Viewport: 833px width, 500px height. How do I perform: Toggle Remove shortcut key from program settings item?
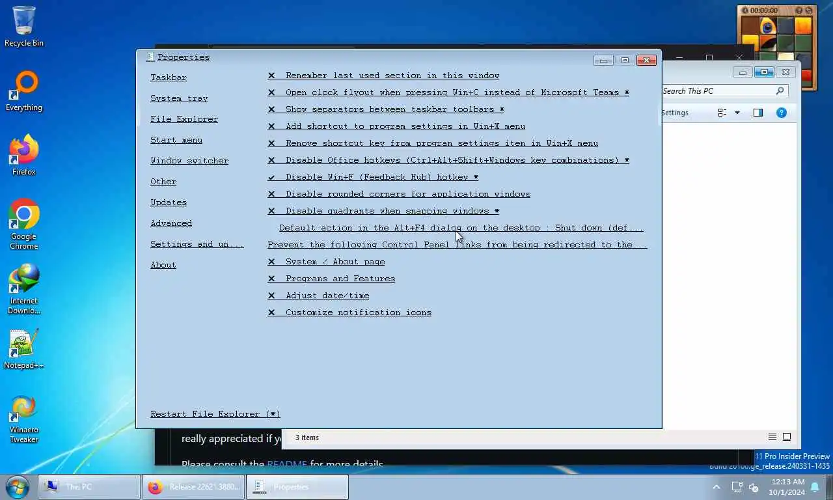pyautogui.click(x=433, y=143)
